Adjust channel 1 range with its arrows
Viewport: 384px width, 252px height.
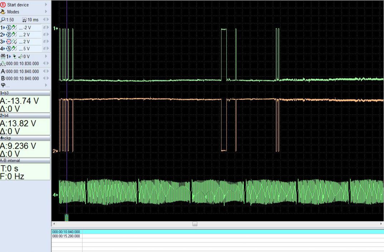(46, 27)
